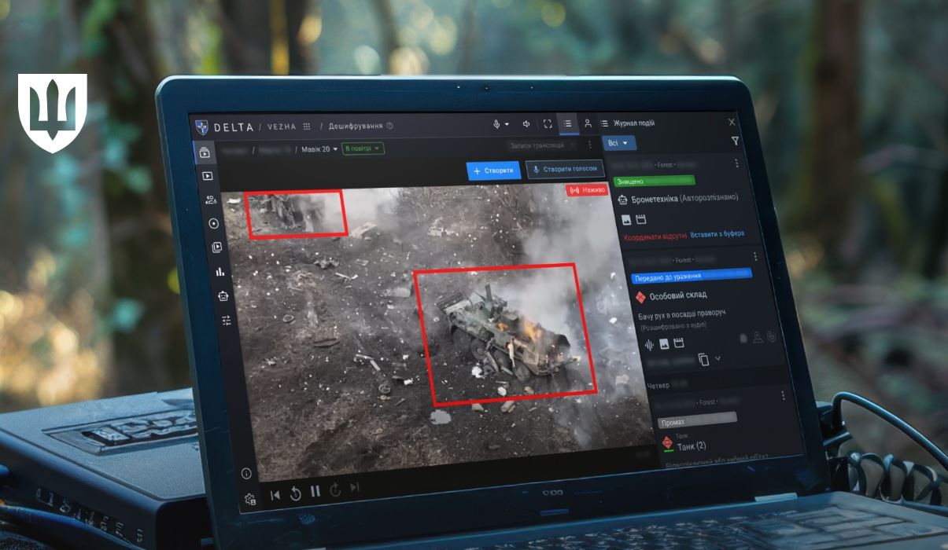Click the filter funnel icon in event log
The width and height of the screenshot is (948, 550).
coord(735,141)
